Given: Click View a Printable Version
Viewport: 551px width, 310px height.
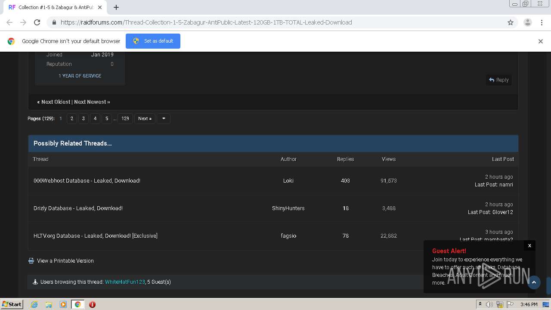Looking at the screenshot, I should coord(65,261).
